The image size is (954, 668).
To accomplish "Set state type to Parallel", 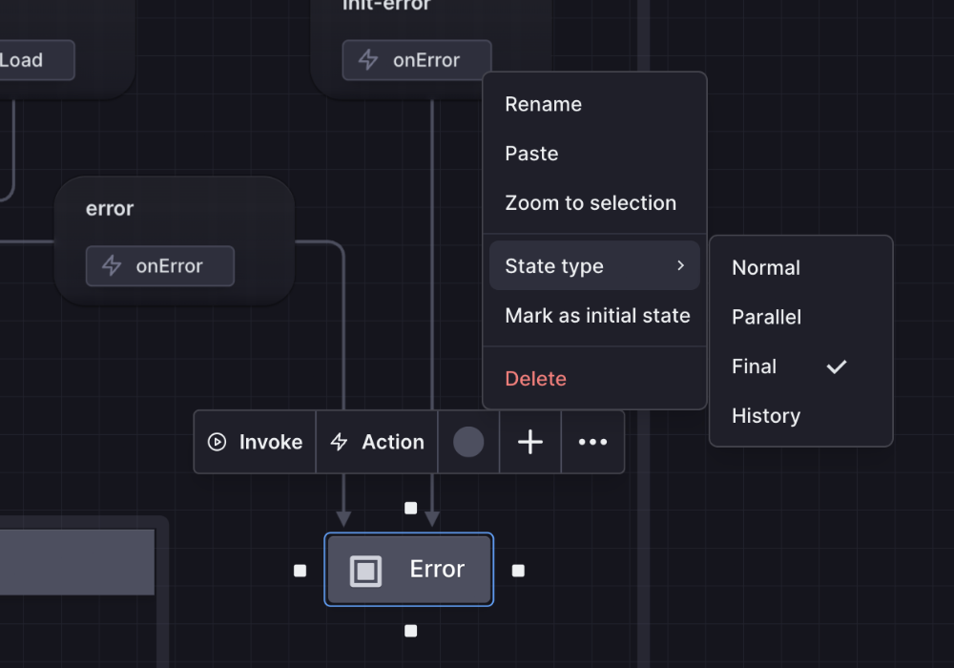I will pyautogui.click(x=766, y=318).
